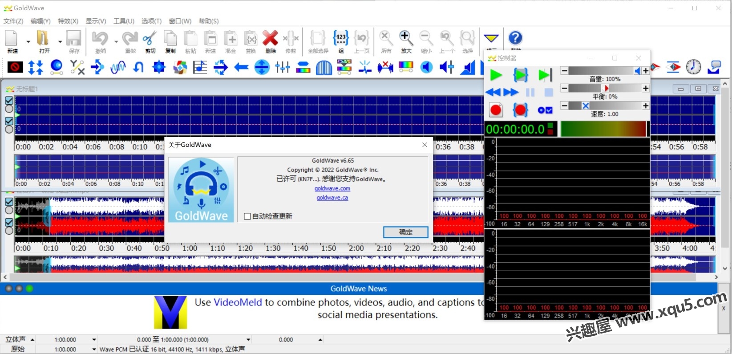Image resolution: width=732 pixels, height=354 pixels.
Task: Open the selection range dropdown in the status bar
Action: [248, 340]
